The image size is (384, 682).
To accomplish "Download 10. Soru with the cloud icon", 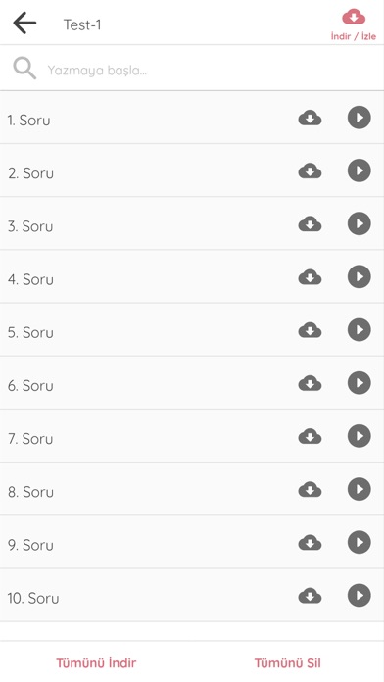I will 310,596.
